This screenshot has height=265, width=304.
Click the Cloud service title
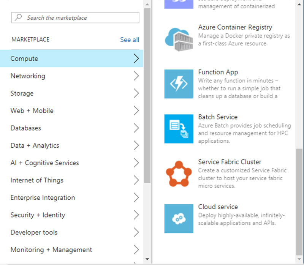click(x=218, y=207)
